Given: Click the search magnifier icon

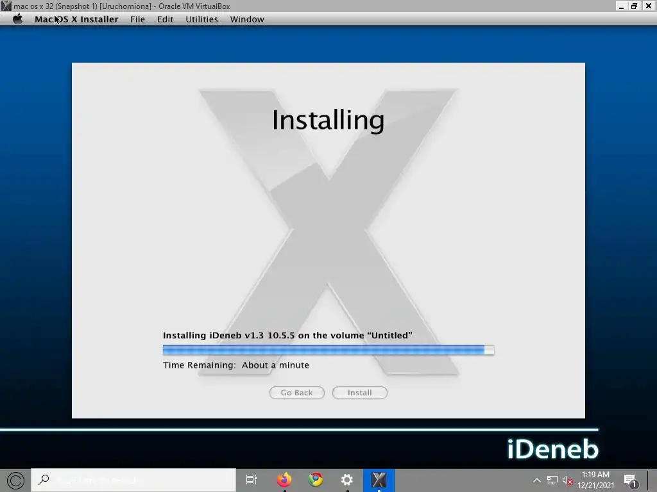Looking at the screenshot, I should 44,480.
